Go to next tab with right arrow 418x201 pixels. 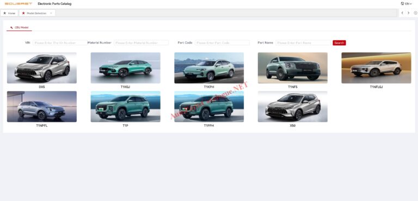pos(408,13)
